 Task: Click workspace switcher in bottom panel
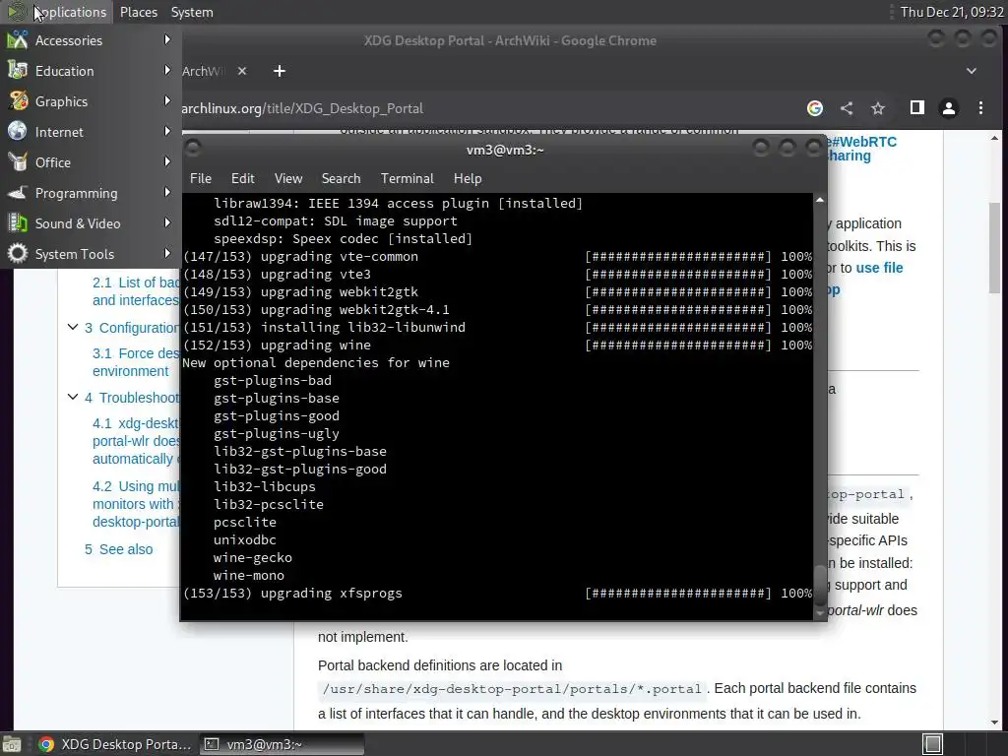tap(932, 744)
